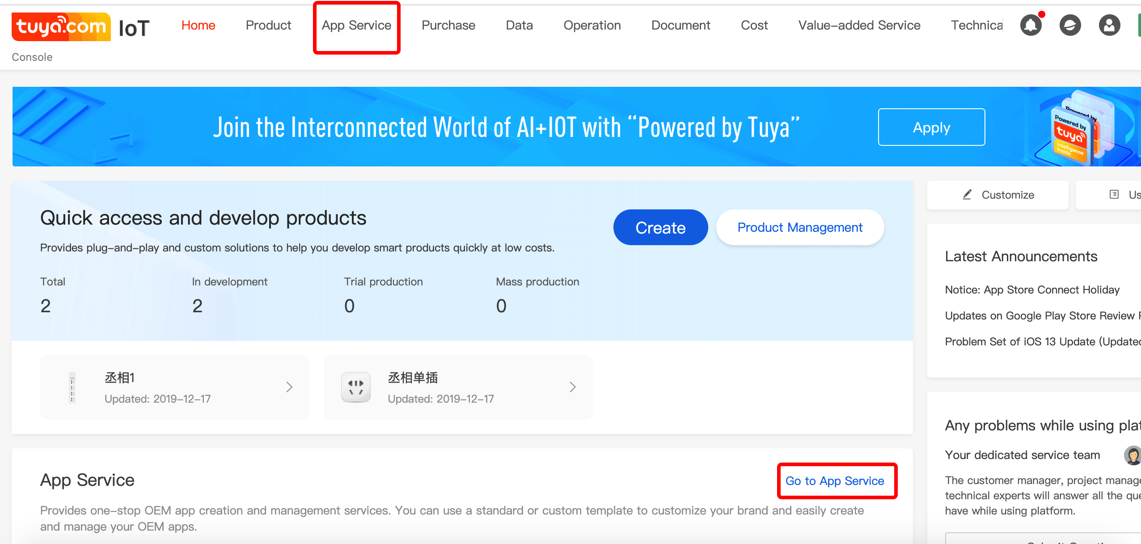Click the service team avatar icon
This screenshot has width=1141, height=544.
(x=1133, y=455)
